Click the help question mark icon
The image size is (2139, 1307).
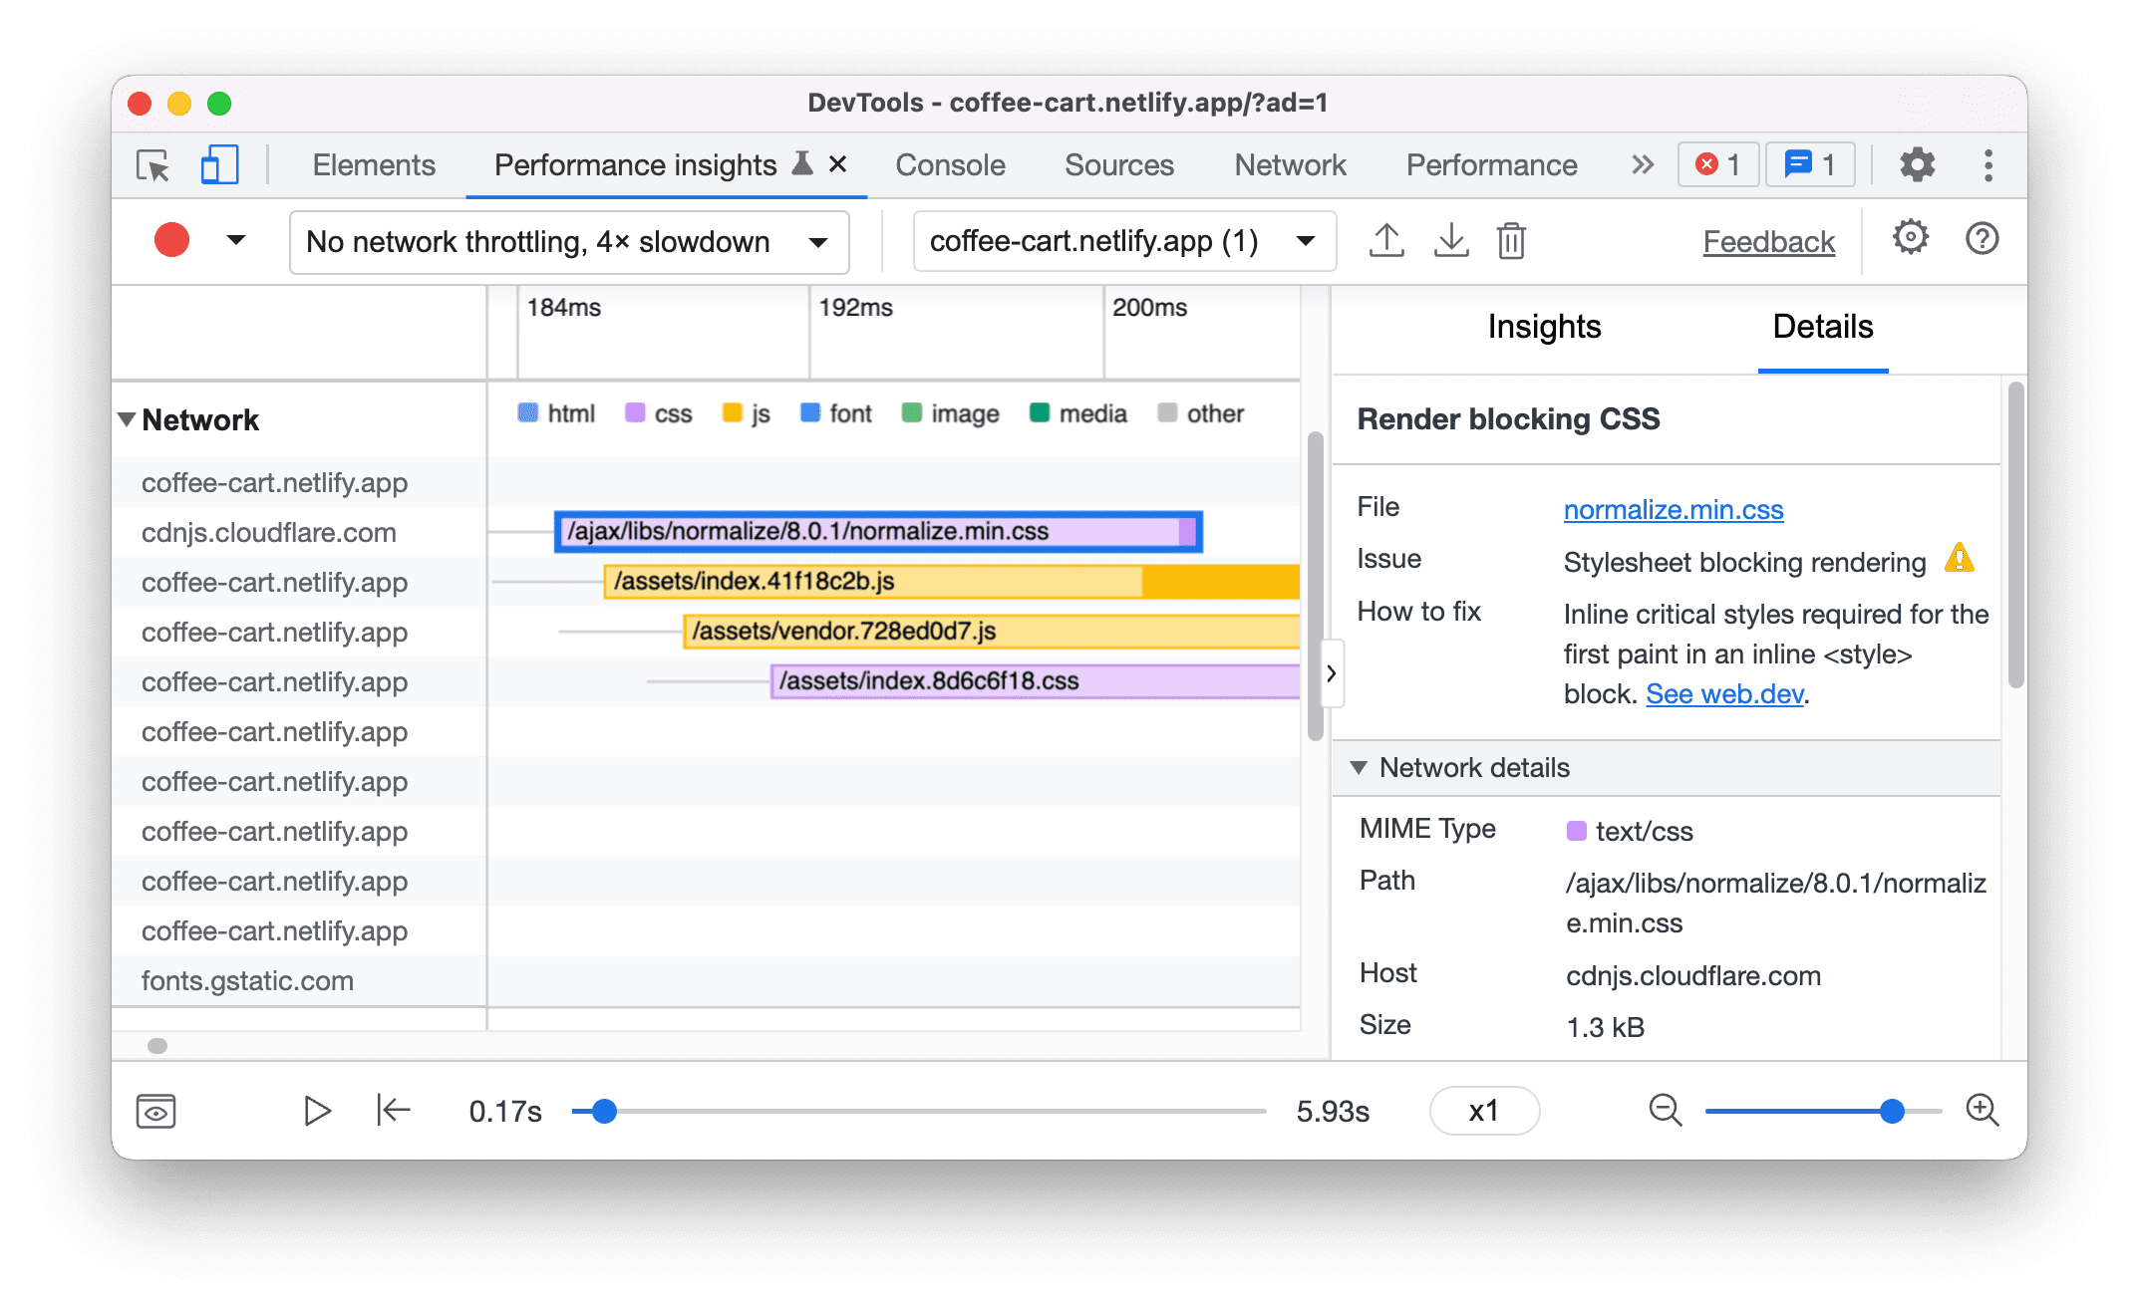point(1981,241)
